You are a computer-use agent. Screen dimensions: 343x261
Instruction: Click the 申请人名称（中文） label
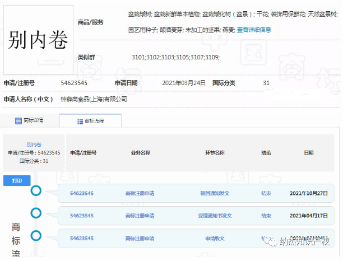click(29, 100)
